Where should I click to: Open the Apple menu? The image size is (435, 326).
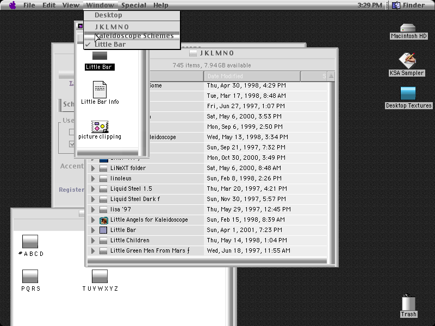coord(13,5)
